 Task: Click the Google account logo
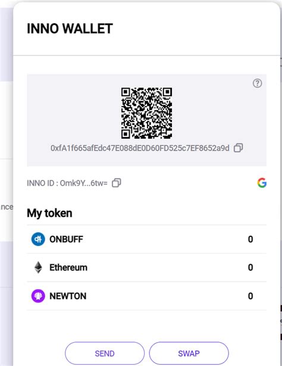262,183
